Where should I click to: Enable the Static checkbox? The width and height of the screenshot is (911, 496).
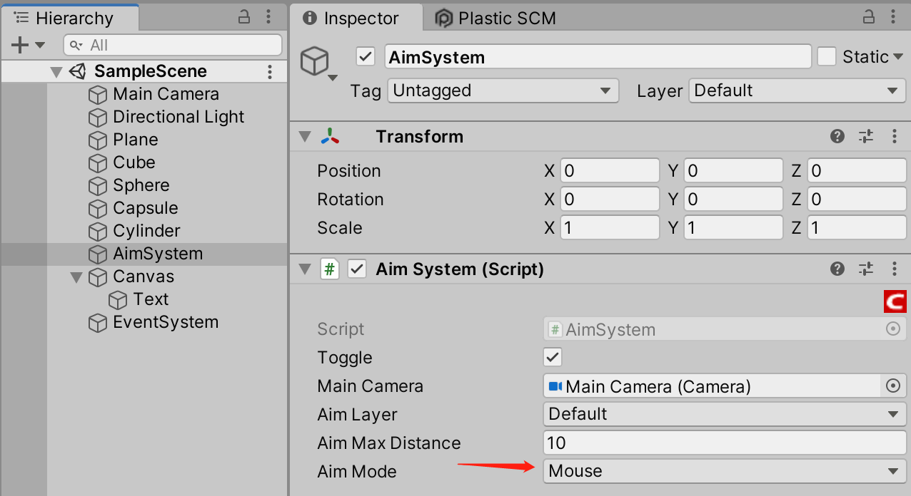tap(827, 57)
